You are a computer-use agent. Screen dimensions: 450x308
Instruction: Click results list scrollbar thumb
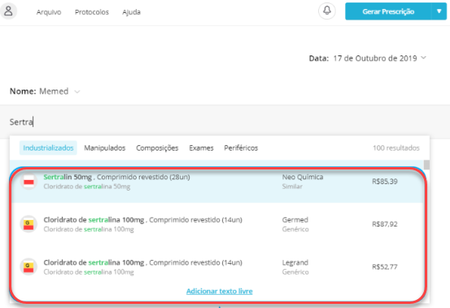(x=426, y=165)
